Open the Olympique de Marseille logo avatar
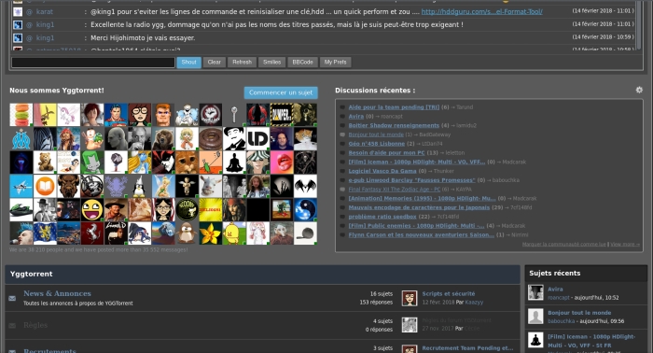 tap(21, 139)
